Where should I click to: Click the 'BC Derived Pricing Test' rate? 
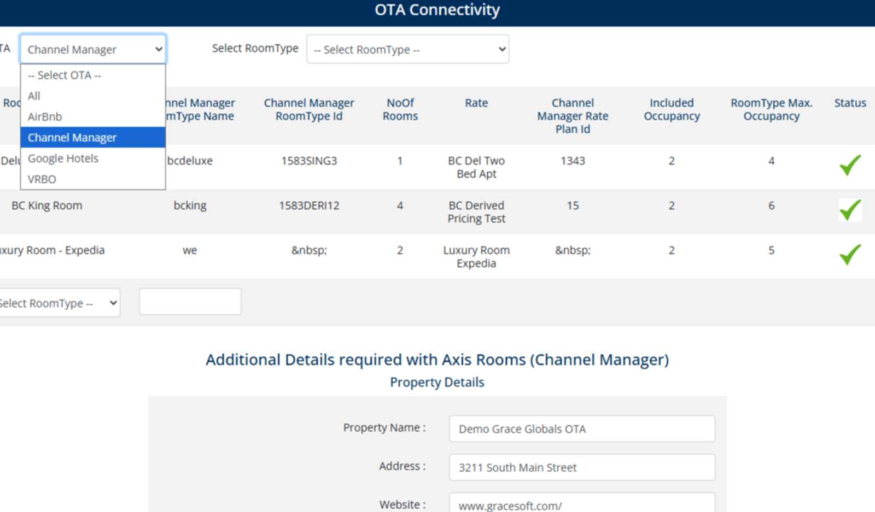click(x=476, y=212)
